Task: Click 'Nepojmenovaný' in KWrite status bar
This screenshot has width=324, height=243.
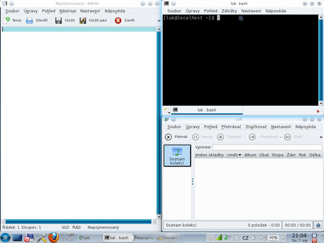Action: click(x=103, y=227)
